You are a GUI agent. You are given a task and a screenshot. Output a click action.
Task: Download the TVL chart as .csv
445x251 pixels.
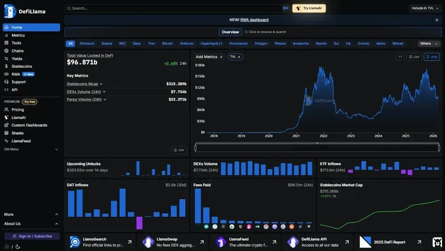[414, 57]
